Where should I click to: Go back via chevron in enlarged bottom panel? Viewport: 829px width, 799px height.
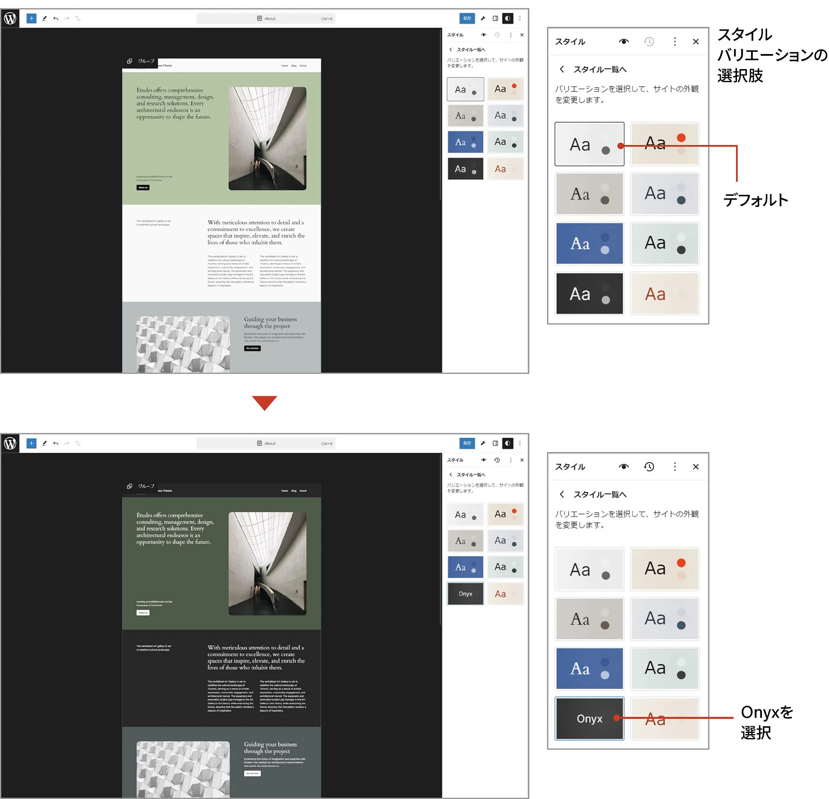pos(562,494)
